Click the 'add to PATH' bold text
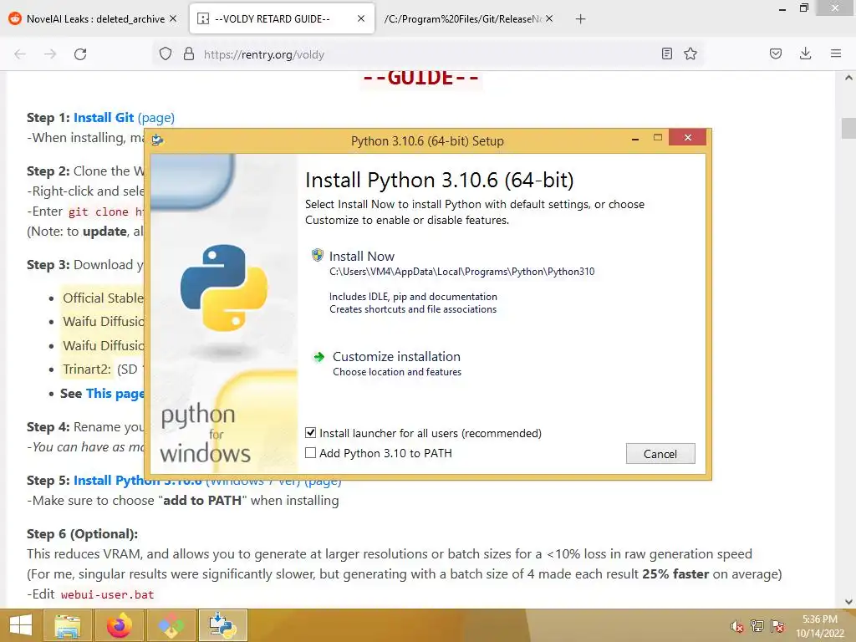856x642 pixels. (x=202, y=501)
